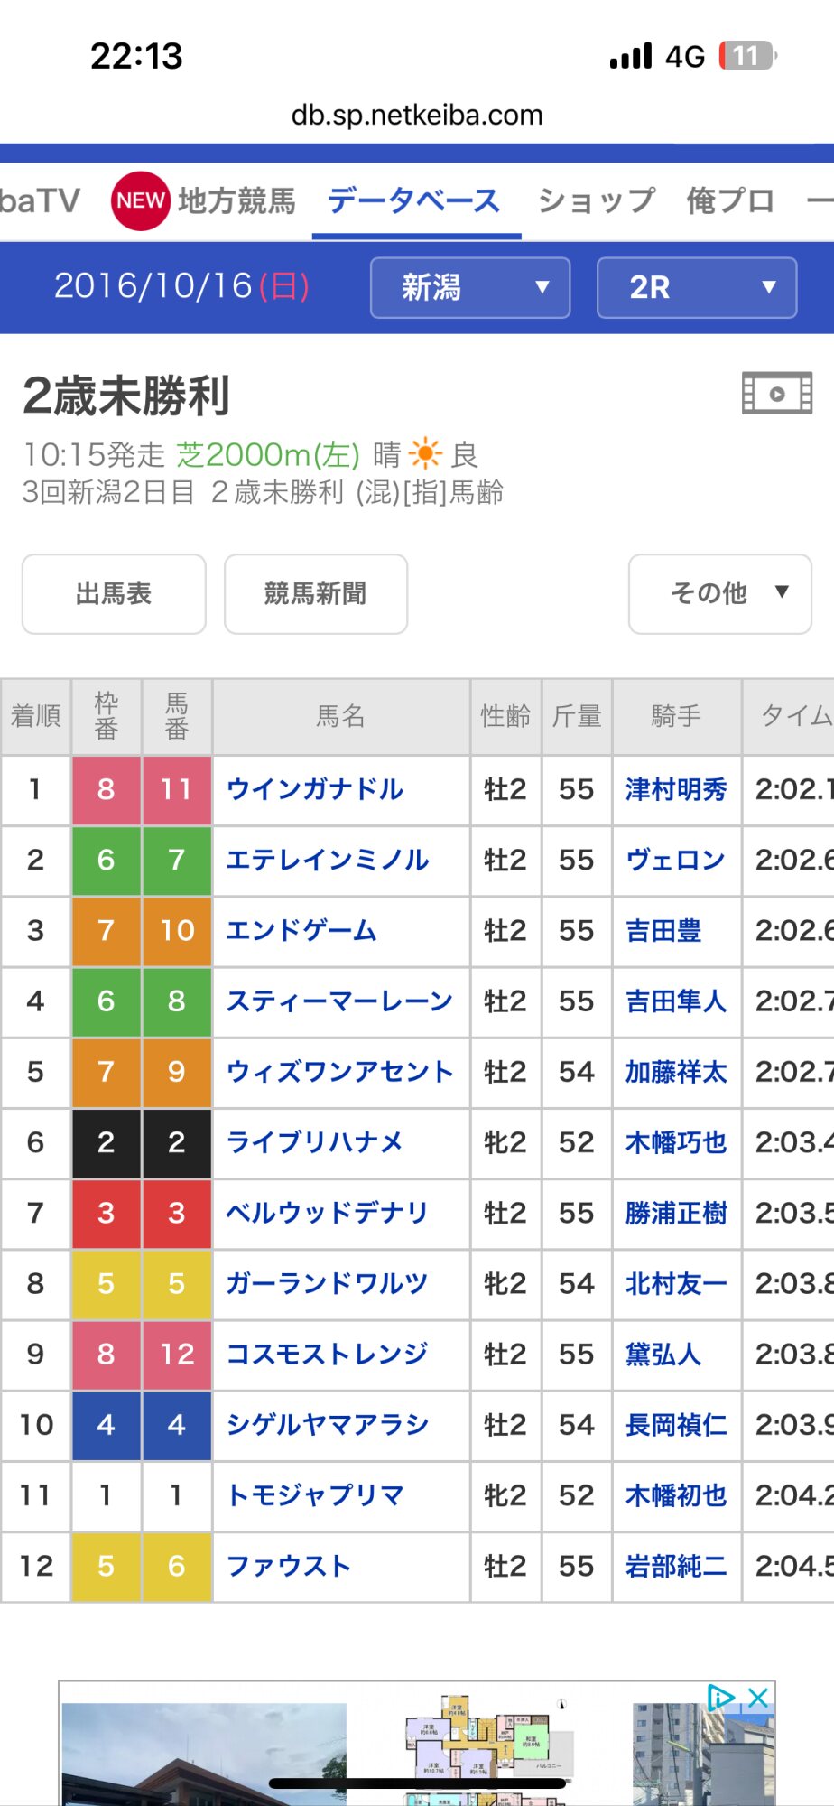834x1806 pixels.
Task: Tap the db.sp.netkeiba.com address bar
Action: 417,115
